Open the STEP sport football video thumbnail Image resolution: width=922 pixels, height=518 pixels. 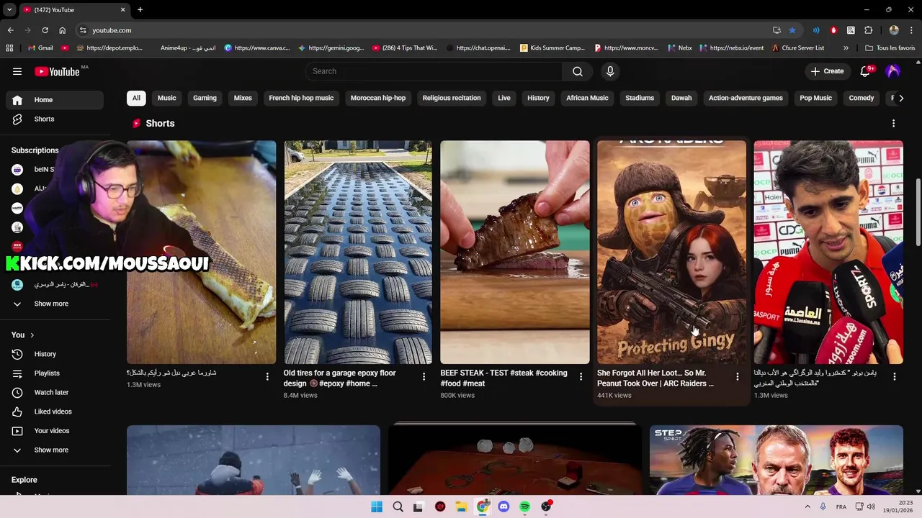click(776, 460)
